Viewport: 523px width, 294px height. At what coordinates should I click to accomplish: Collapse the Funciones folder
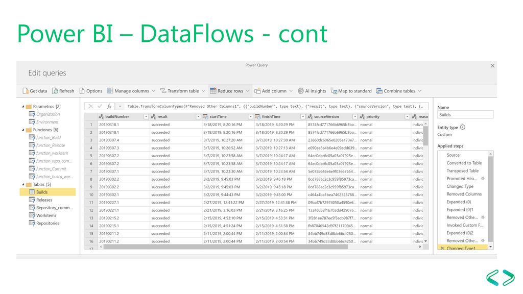(x=23, y=130)
